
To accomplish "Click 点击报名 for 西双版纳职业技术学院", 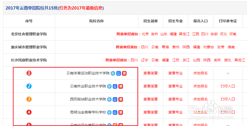I will tap(201, 99).
